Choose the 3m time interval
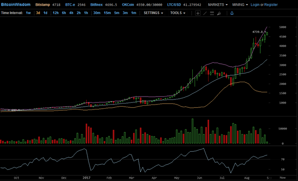 125,13
